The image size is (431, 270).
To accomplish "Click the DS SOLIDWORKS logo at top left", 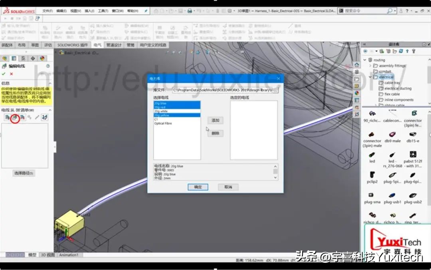I will (16, 11).
